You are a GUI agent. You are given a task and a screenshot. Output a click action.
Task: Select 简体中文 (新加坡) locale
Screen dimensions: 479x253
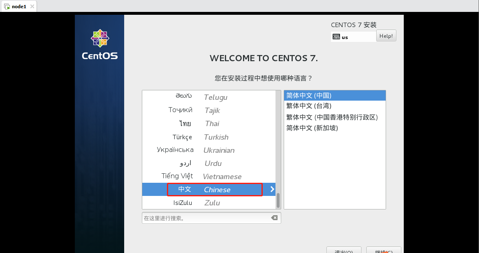pyautogui.click(x=335, y=128)
